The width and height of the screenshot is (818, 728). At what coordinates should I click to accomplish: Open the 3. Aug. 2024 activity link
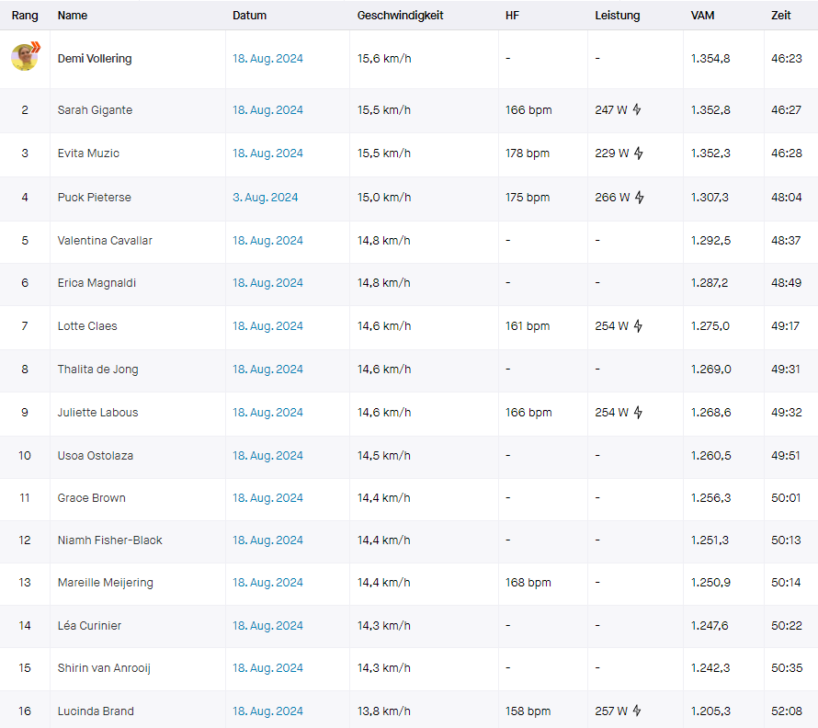tap(265, 198)
